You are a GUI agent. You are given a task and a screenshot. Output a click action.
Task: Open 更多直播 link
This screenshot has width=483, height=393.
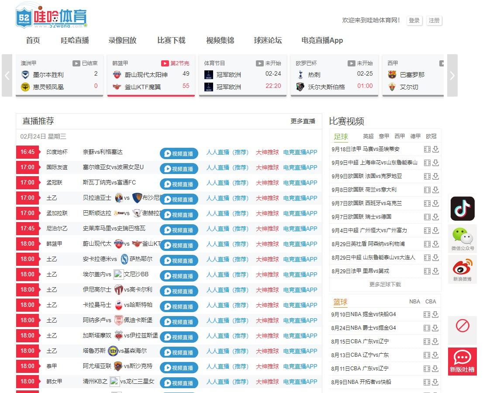(303, 121)
